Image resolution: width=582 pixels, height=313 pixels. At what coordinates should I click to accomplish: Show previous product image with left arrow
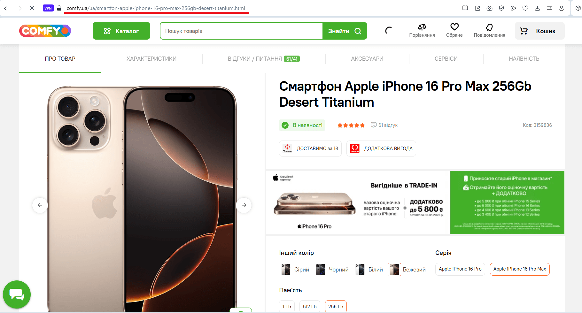(40, 205)
